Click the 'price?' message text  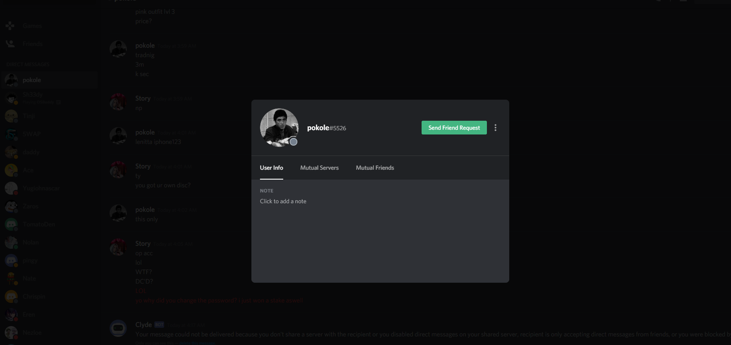tap(144, 21)
